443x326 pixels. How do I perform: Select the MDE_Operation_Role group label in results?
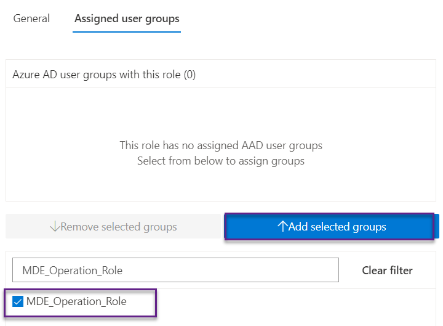[x=76, y=301]
